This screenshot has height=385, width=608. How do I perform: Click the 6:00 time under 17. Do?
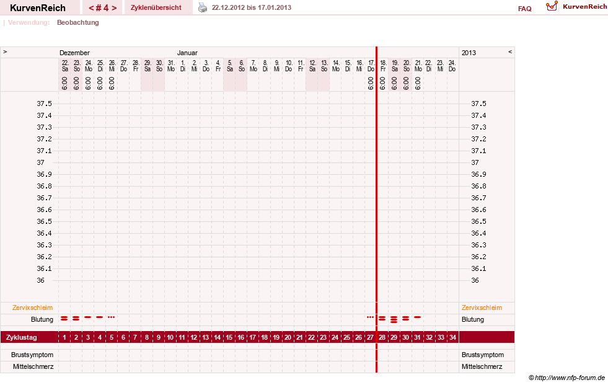(371, 83)
